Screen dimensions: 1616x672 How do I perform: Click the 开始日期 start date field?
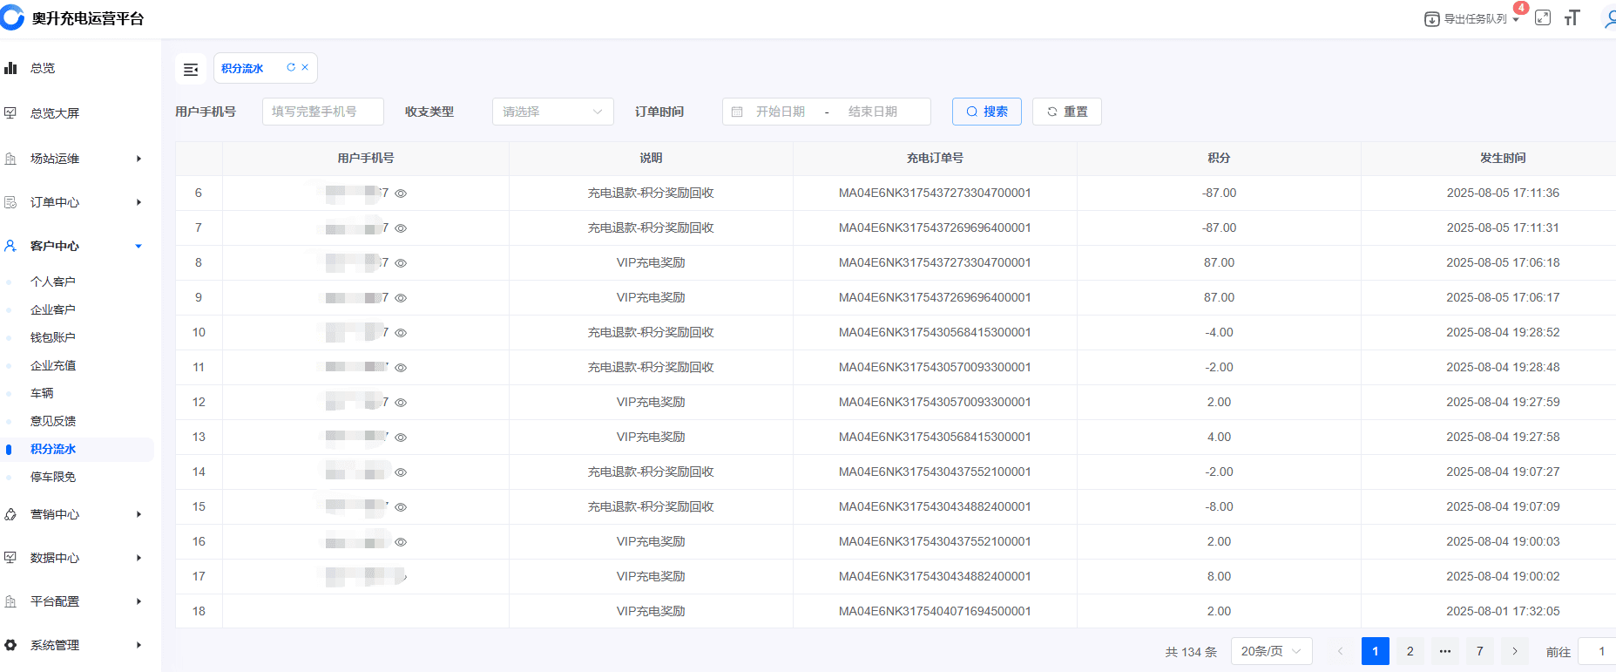pos(780,112)
